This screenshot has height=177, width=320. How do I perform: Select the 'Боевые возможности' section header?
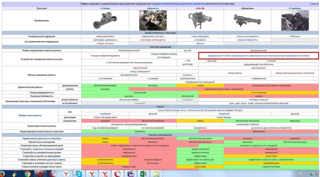[160, 135]
